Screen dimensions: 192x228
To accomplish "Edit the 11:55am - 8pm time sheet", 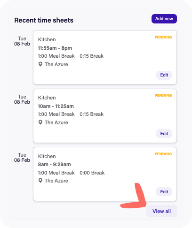I will tap(164, 75).
